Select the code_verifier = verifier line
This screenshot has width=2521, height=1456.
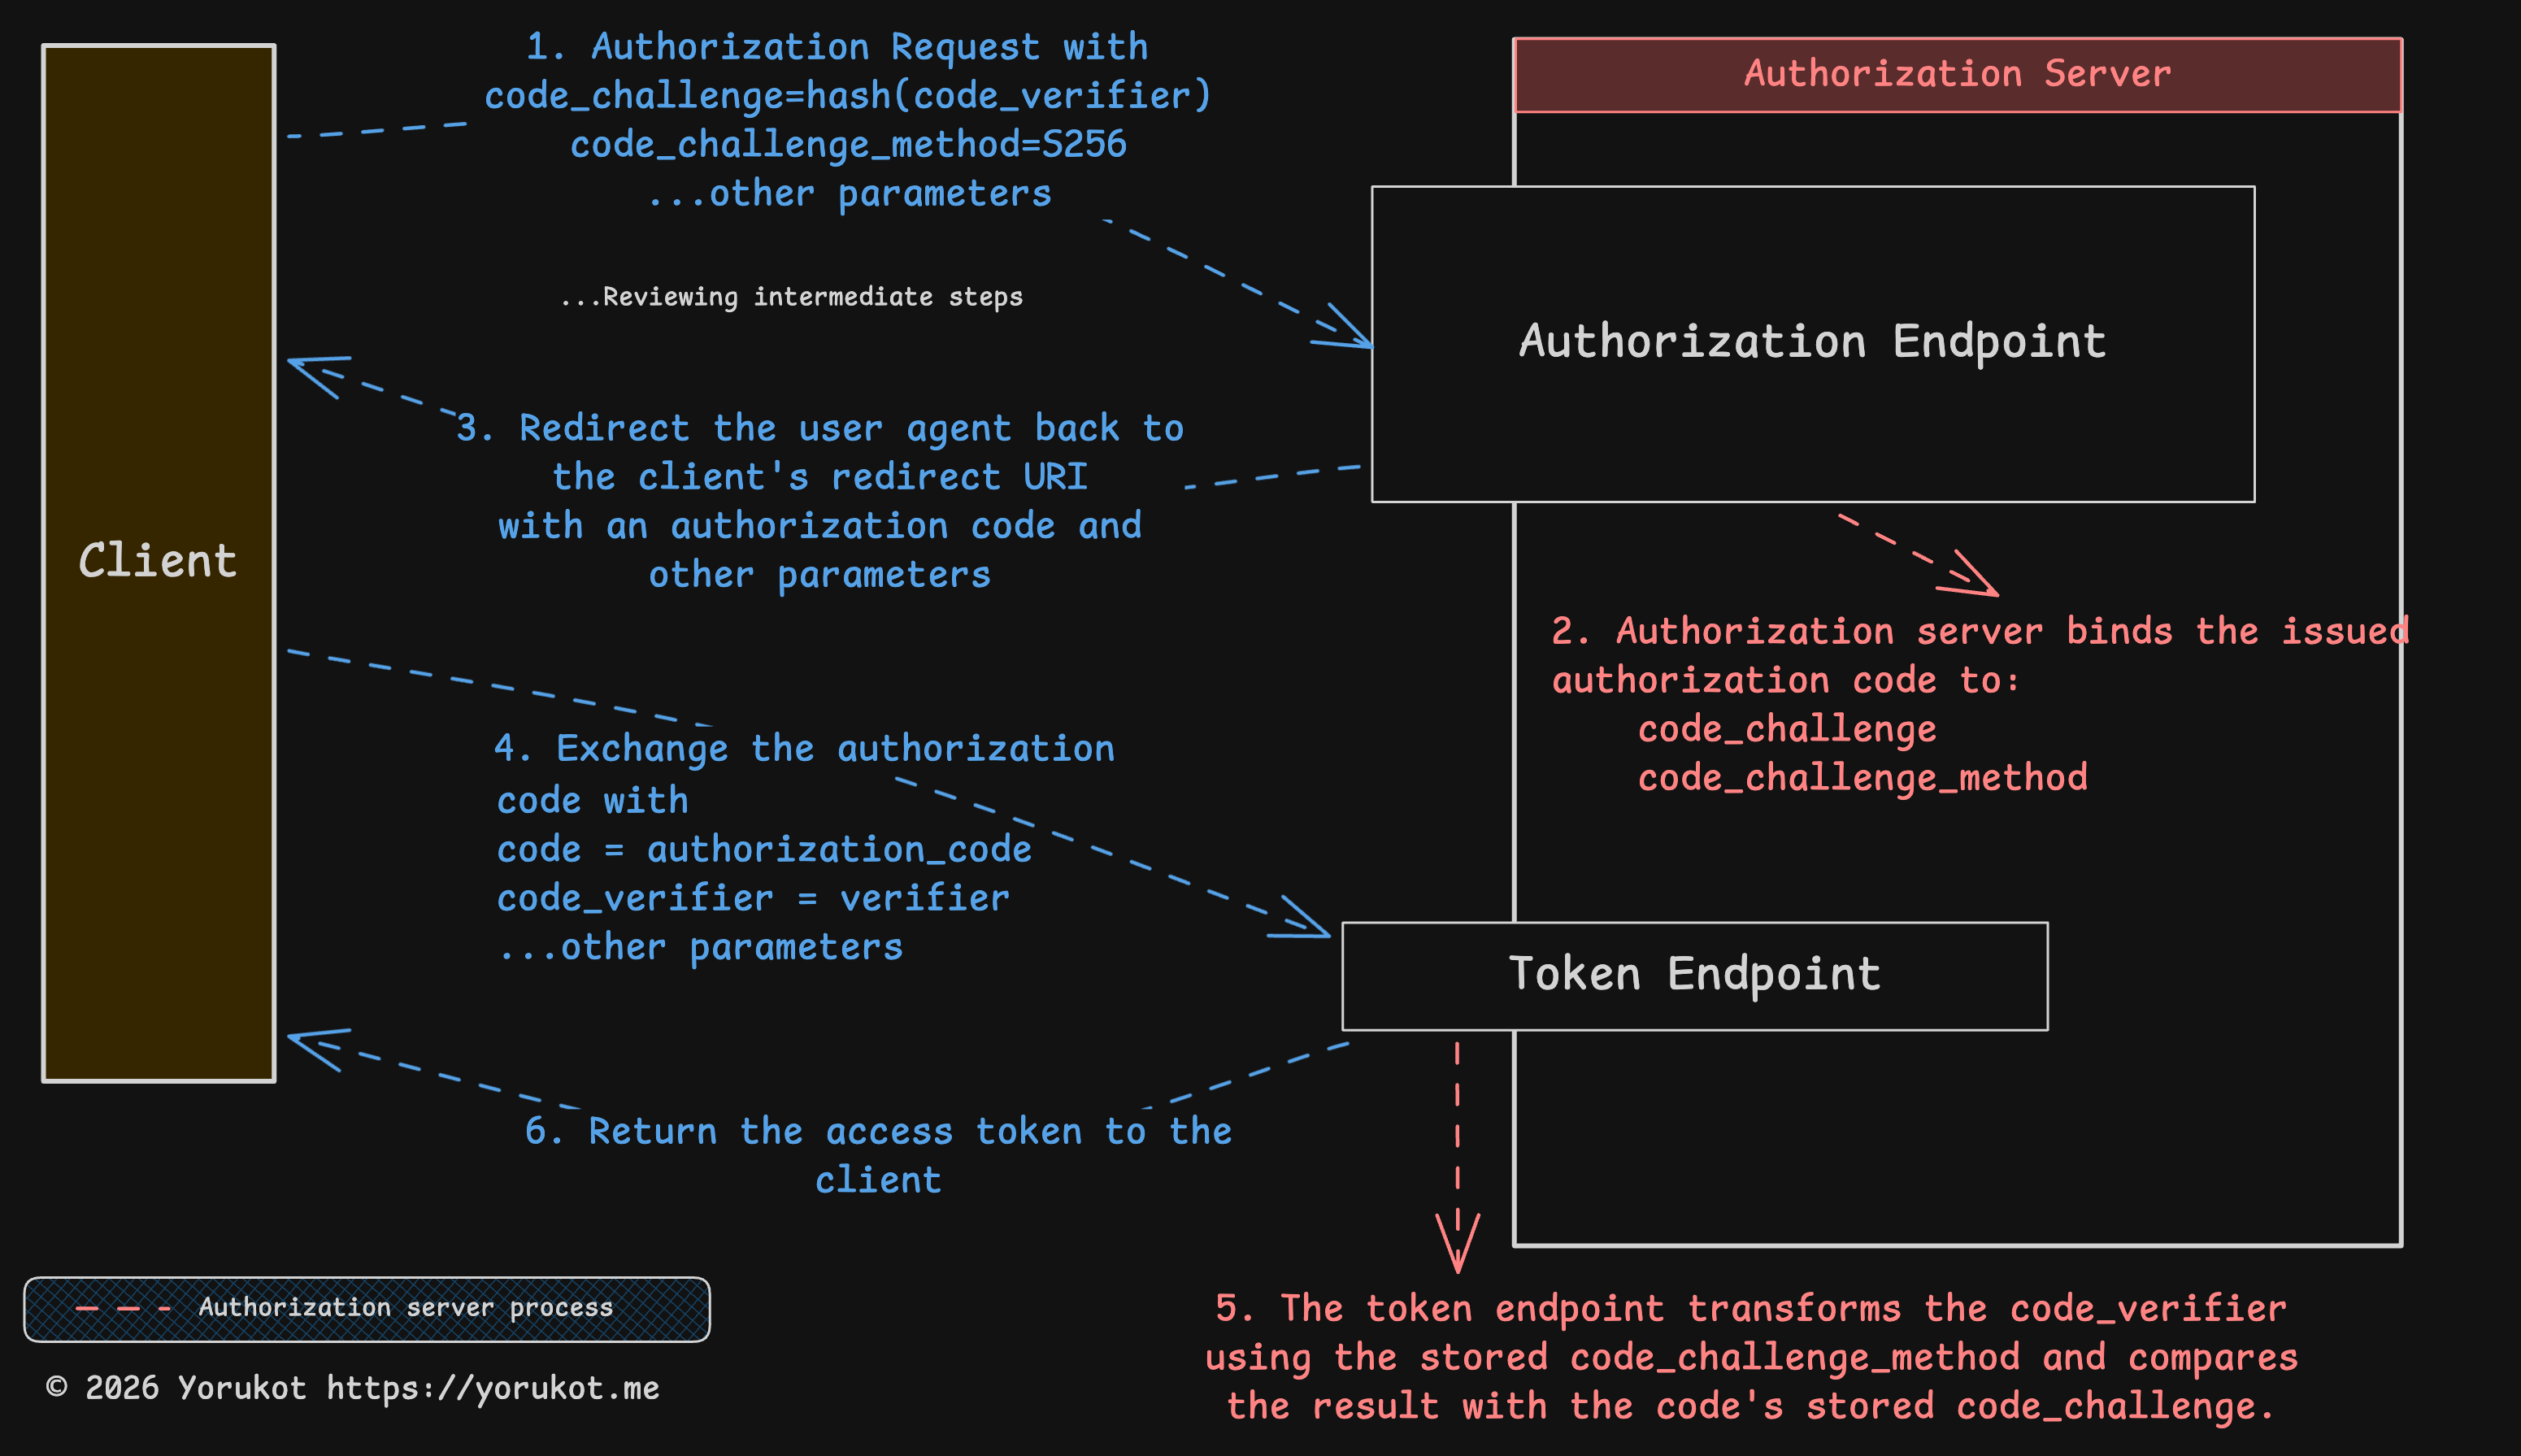coord(752,897)
